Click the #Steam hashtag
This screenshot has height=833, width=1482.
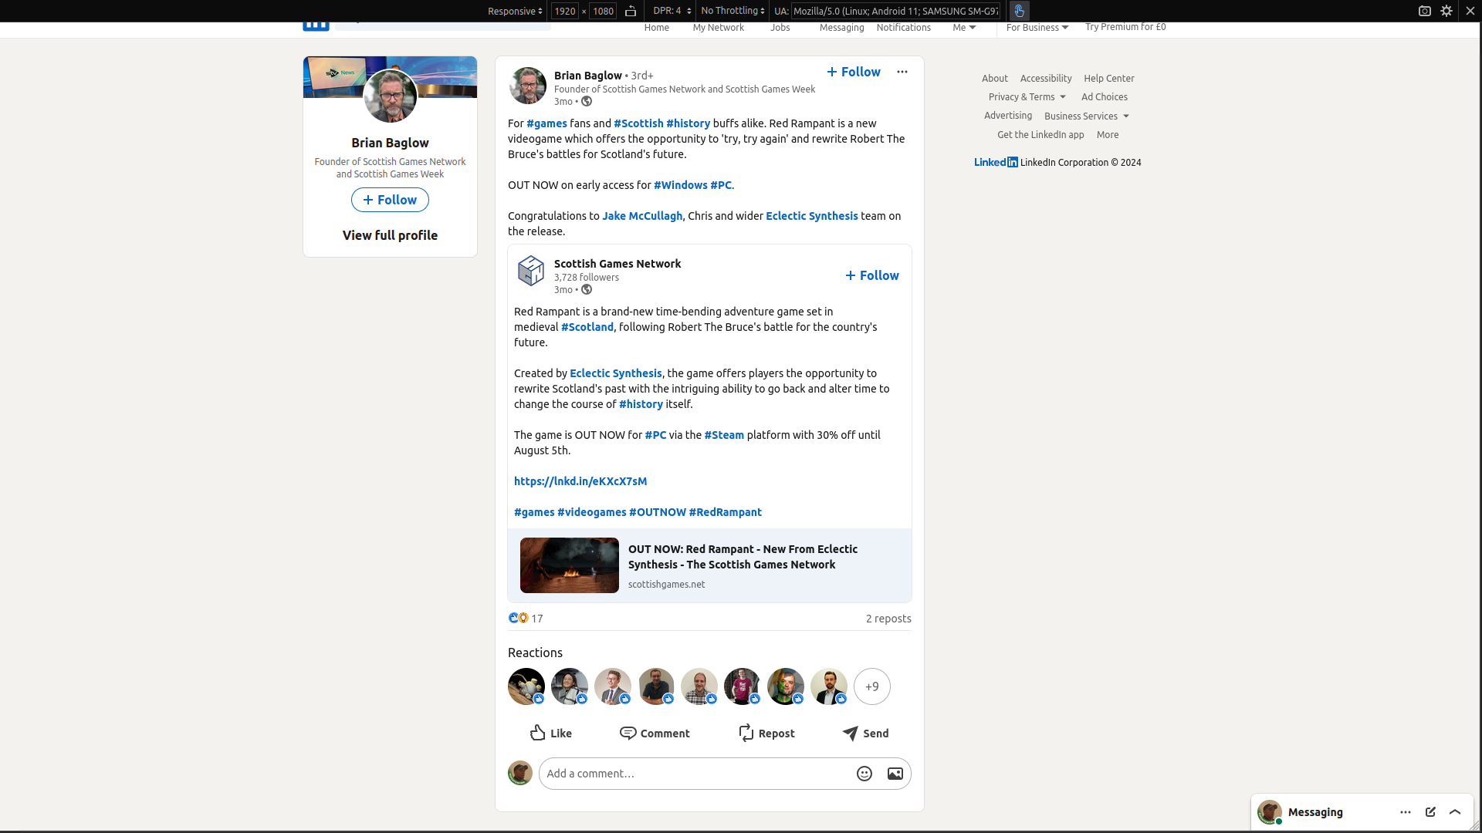click(x=724, y=435)
